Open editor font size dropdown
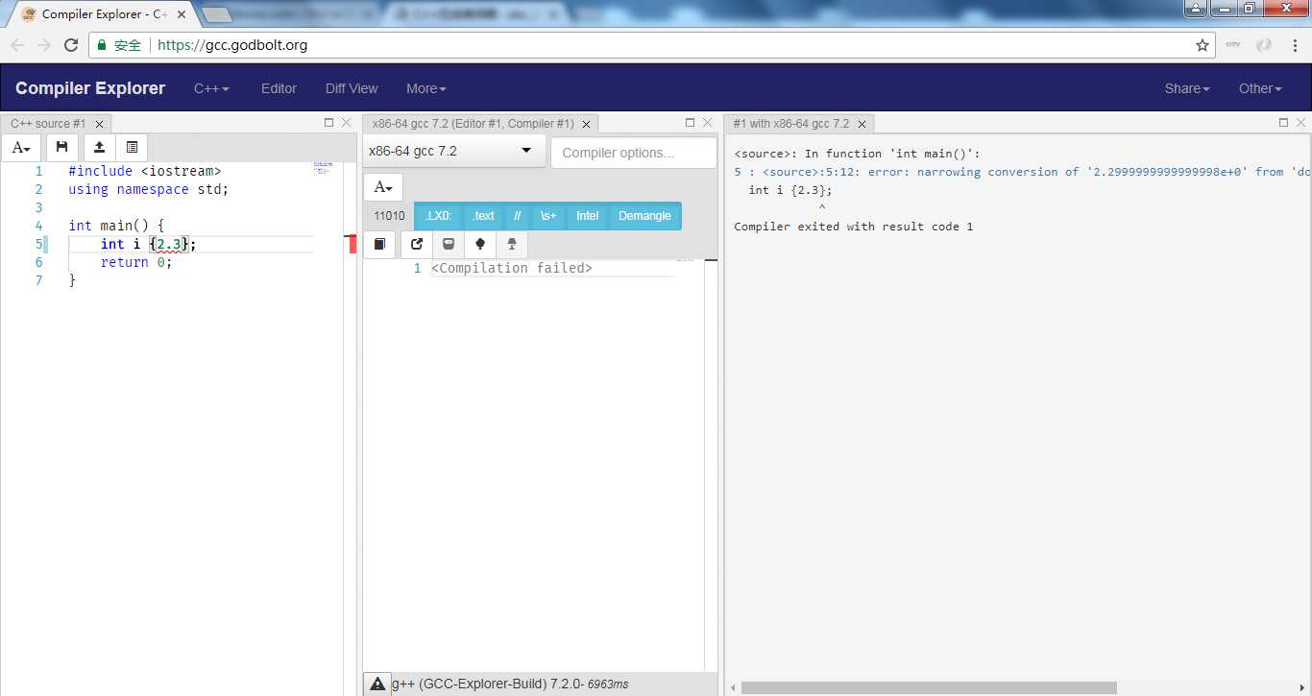This screenshot has width=1312, height=696. click(21, 147)
